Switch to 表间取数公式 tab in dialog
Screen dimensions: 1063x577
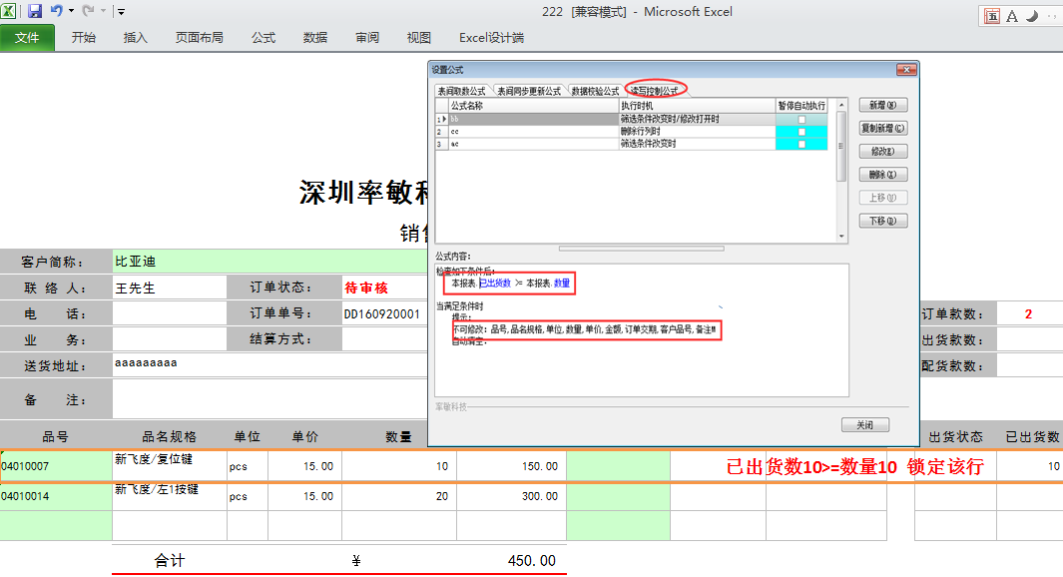(462, 91)
